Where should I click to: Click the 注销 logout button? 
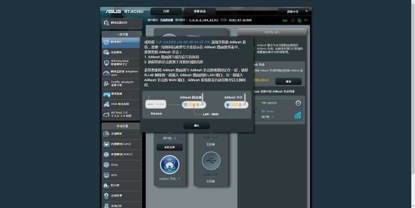click(x=166, y=11)
